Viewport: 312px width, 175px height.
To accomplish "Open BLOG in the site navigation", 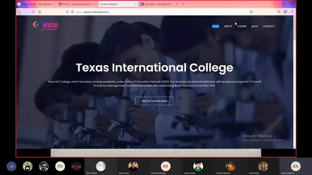I will [x=254, y=26].
